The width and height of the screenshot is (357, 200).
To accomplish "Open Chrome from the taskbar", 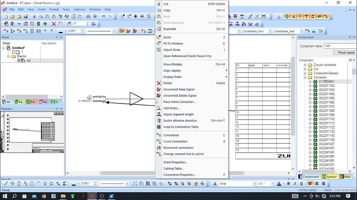I will [x=44, y=196].
